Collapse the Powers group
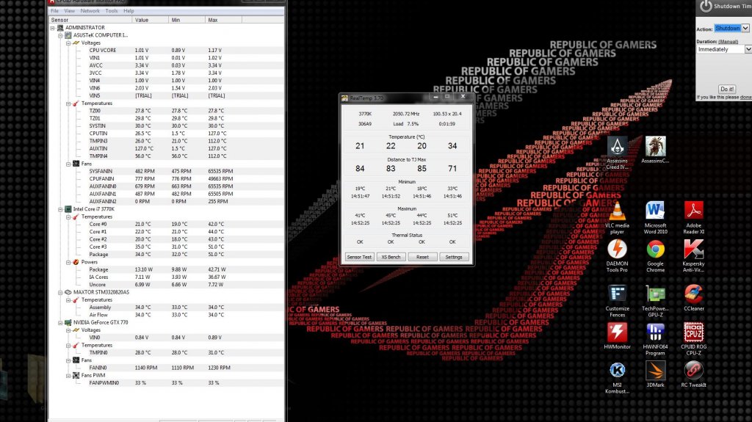This screenshot has height=422, width=752. point(68,262)
